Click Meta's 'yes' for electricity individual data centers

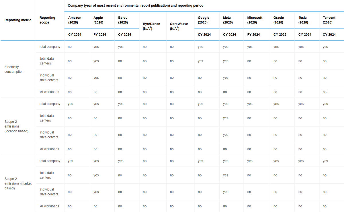226,78
